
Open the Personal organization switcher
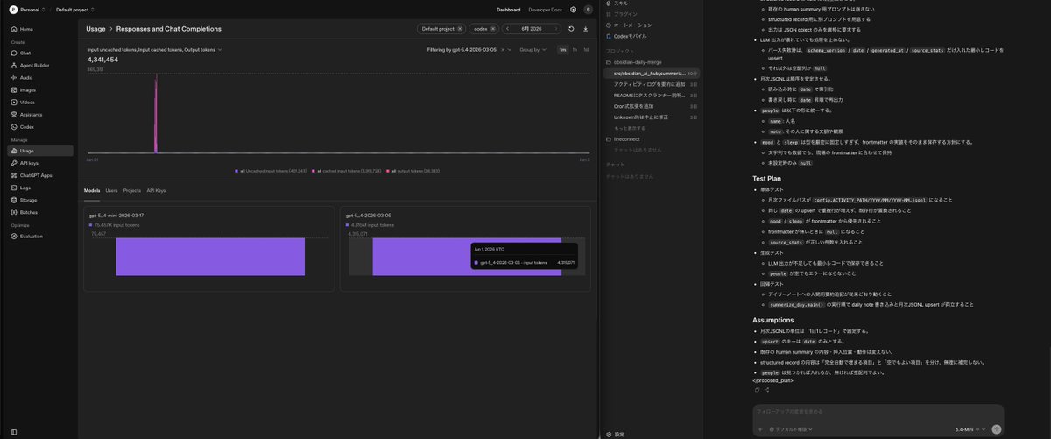(27, 10)
